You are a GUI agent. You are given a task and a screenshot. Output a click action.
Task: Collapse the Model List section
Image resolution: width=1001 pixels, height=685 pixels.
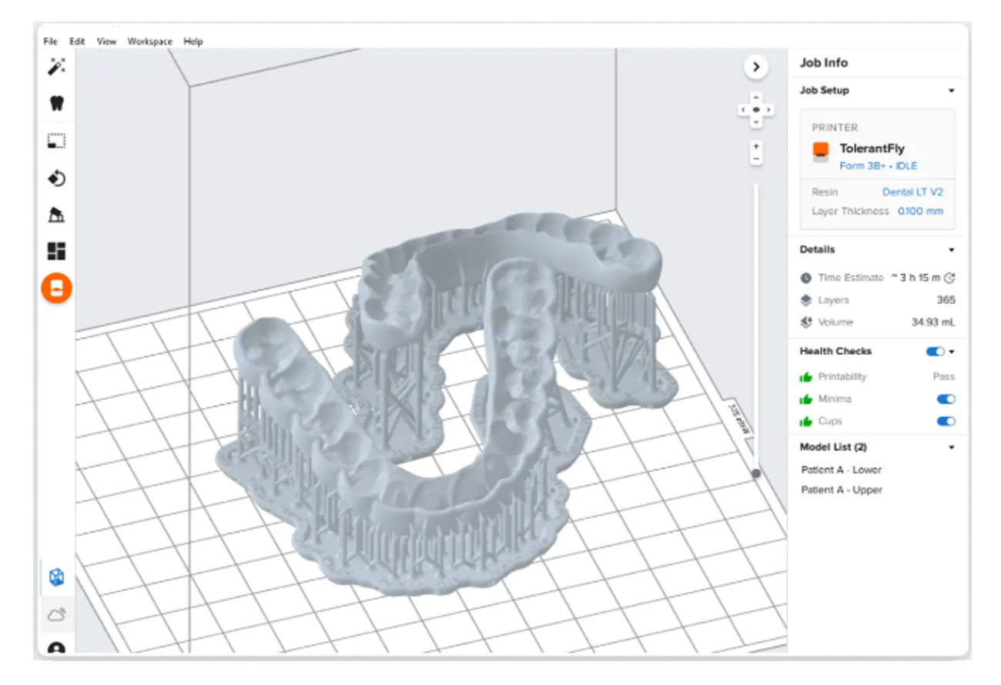pos(952,447)
